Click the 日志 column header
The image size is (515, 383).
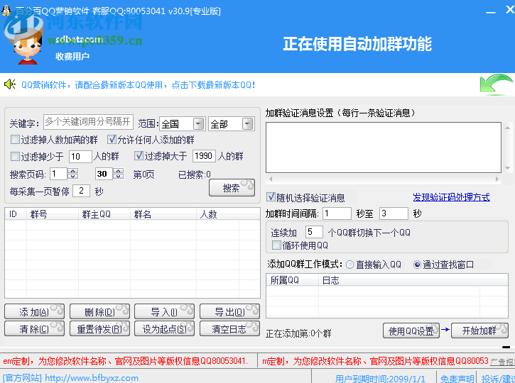tap(399, 280)
